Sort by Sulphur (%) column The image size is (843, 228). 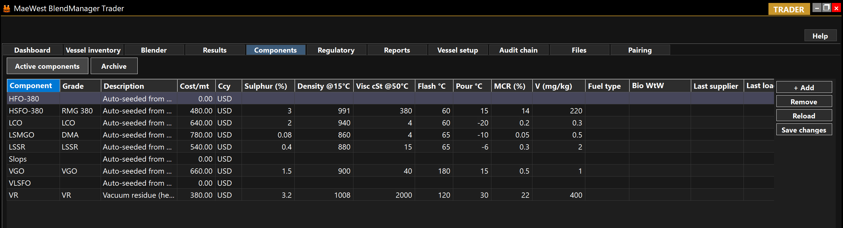[268, 86]
